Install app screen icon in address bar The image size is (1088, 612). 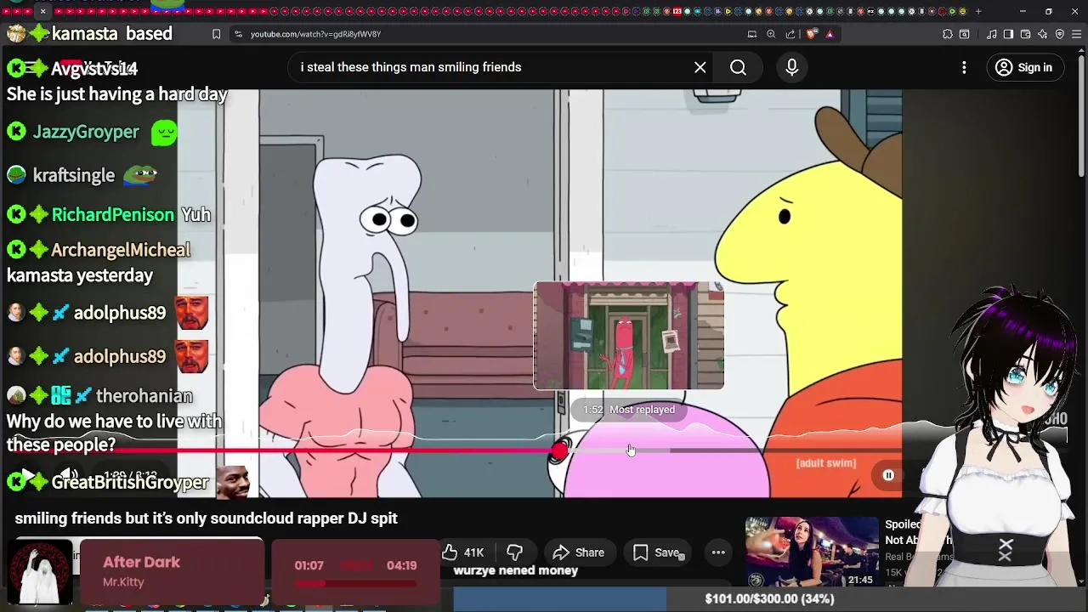751,34
